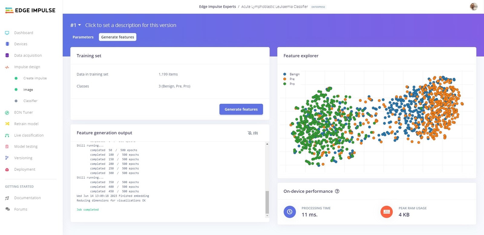The width and height of the screenshot is (484, 235).
Task: Click the Impulse design pulse icon
Action: tap(7, 67)
